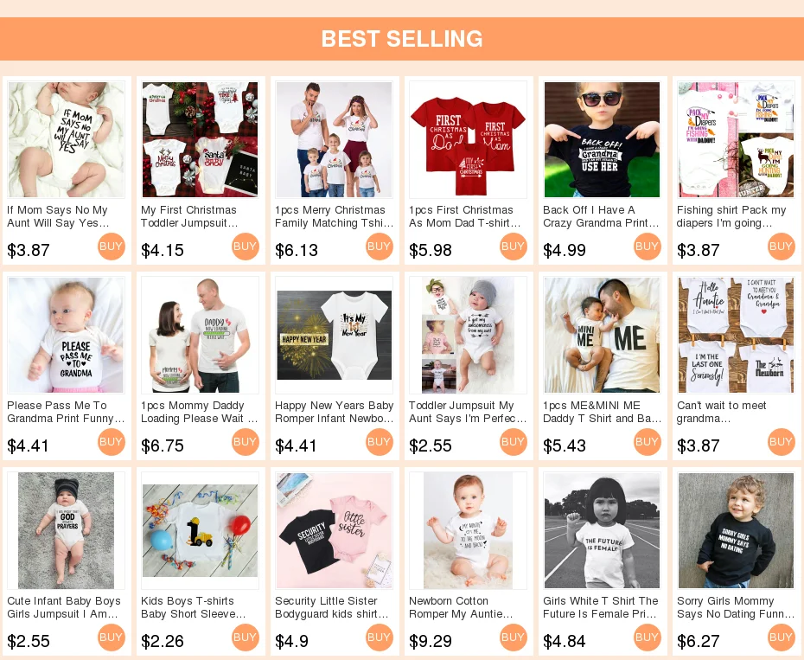
Task: Click the BEST SELLING banner header
Action: (402, 39)
